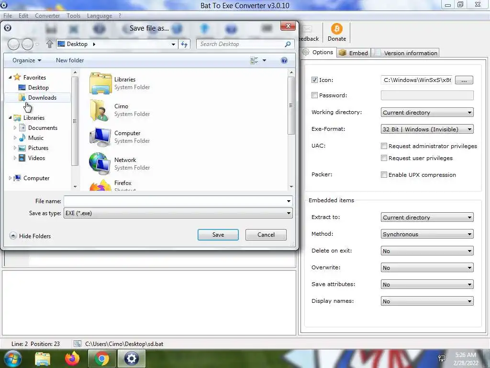Click the file list vertical scrollbar
Screen dimensions: 490x368
click(291, 128)
